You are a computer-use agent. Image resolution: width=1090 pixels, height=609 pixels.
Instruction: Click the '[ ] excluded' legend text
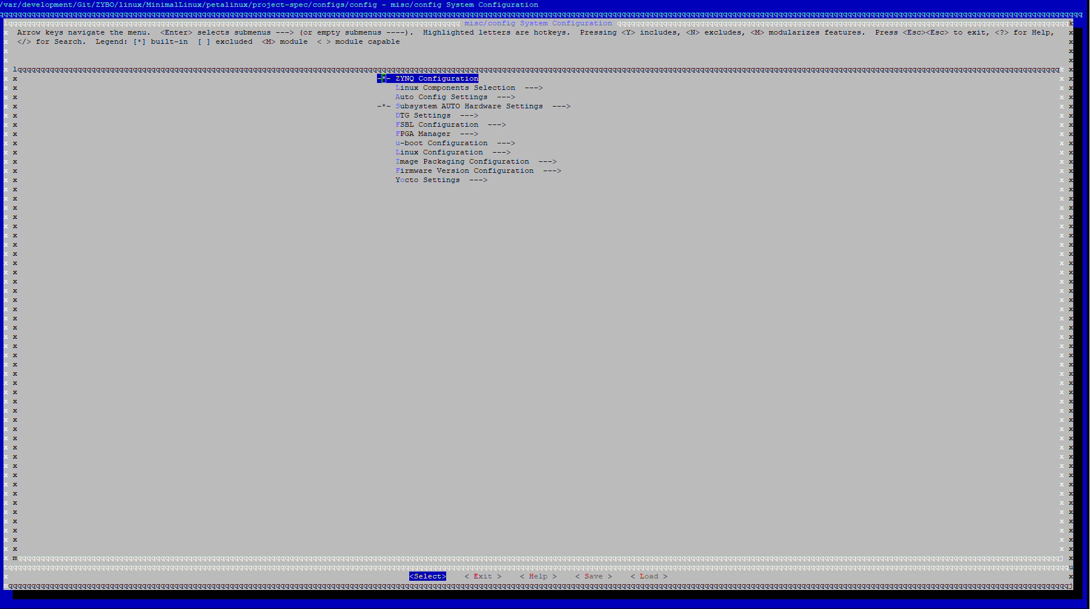tap(225, 41)
